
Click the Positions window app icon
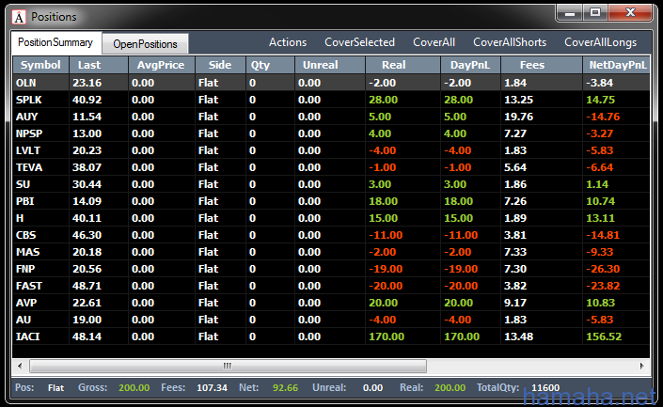click(19, 17)
